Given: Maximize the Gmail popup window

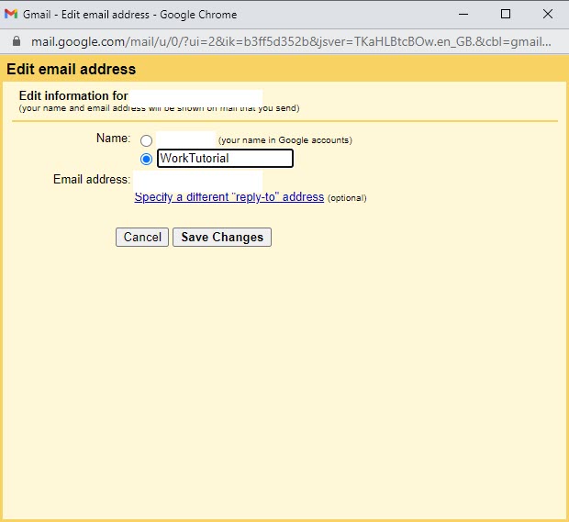Looking at the screenshot, I should coord(506,15).
